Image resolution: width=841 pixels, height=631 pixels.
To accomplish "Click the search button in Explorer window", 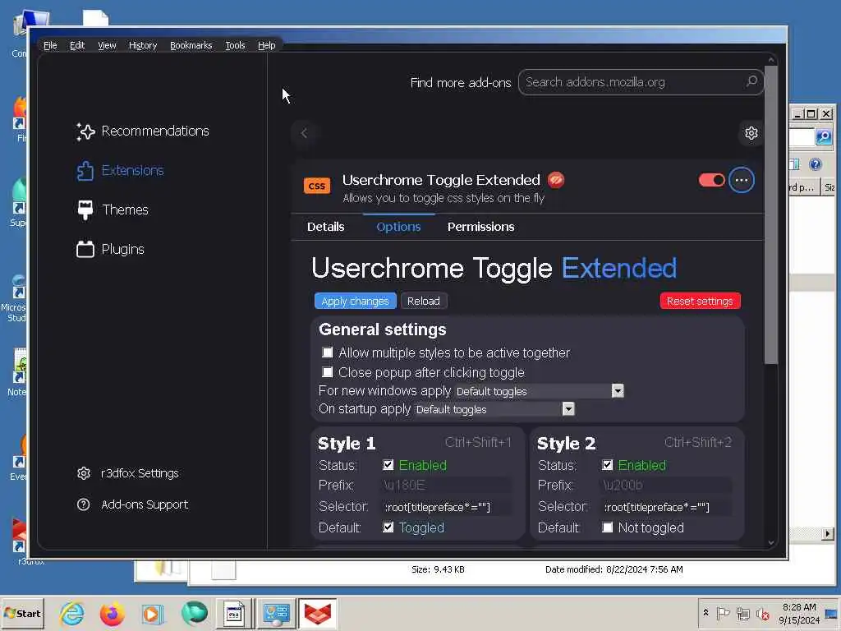I will coord(823,137).
